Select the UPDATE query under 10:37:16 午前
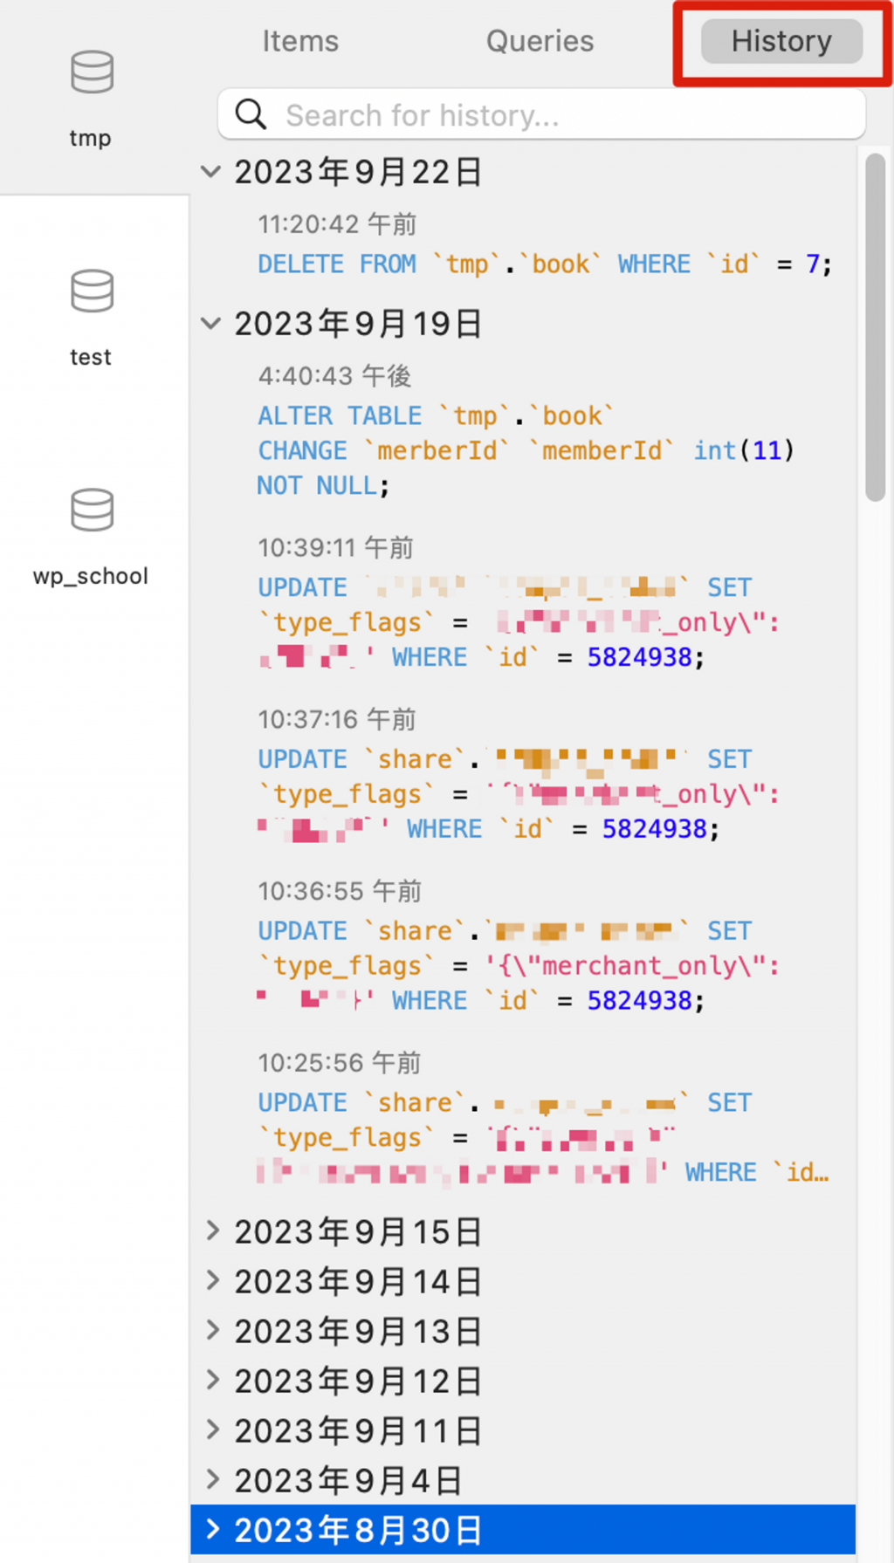The image size is (894, 1563). click(x=519, y=794)
